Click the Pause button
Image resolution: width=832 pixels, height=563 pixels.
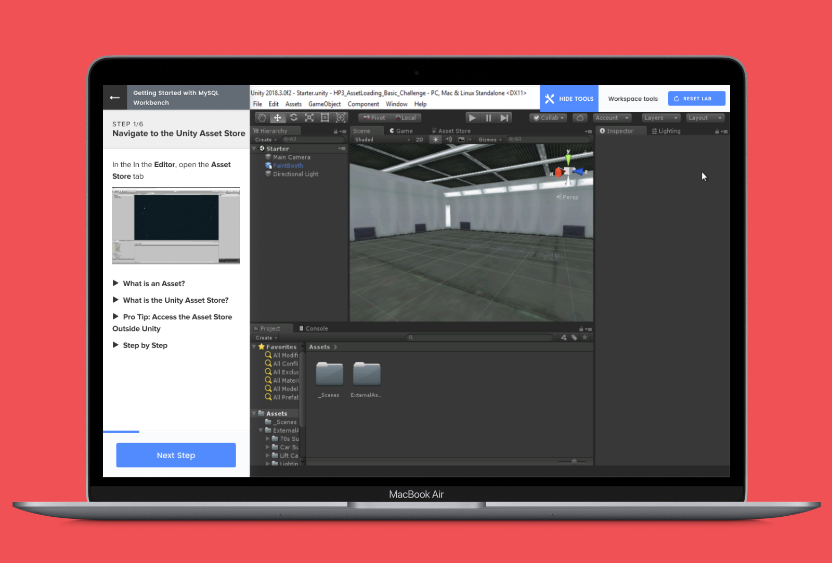pos(488,118)
